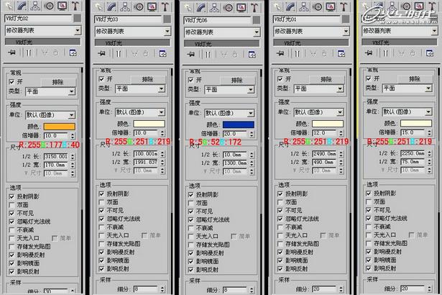442x295 pixels.
Task: Open orange 颜色 swatch in VR灯光02 panel
Action: tap(59, 127)
